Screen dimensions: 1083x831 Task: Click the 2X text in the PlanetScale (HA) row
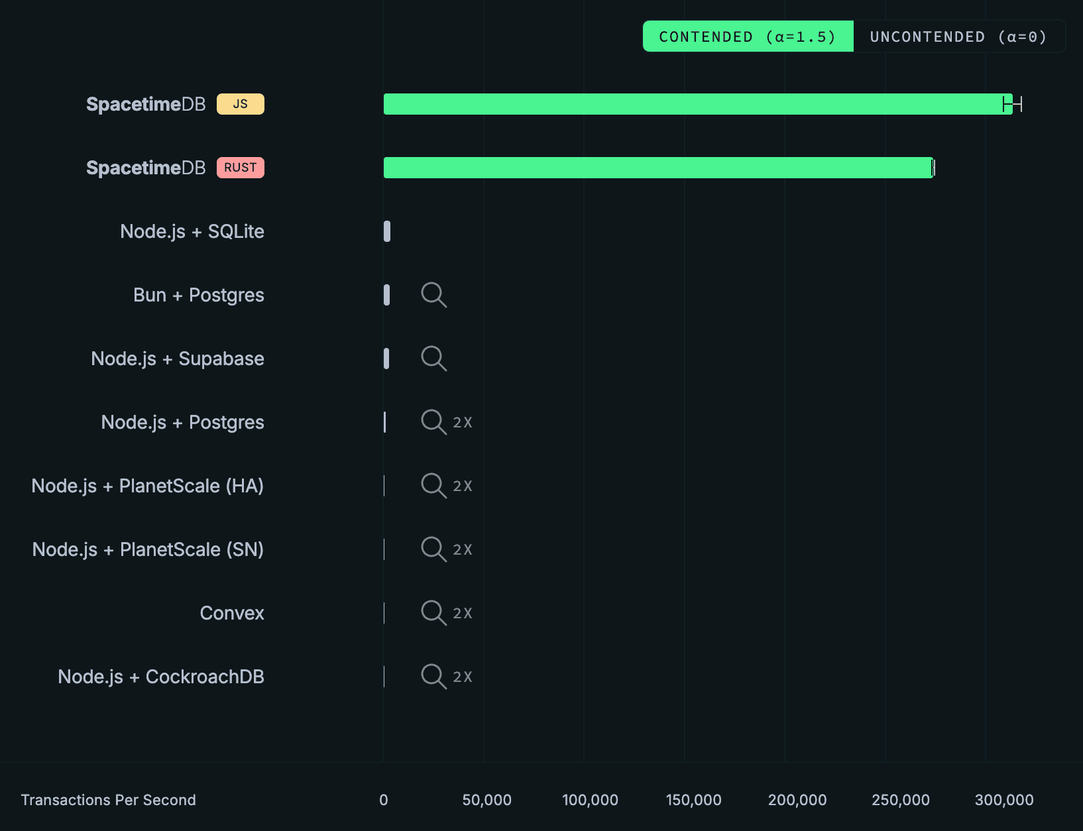pyautogui.click(x=463, y=486)
